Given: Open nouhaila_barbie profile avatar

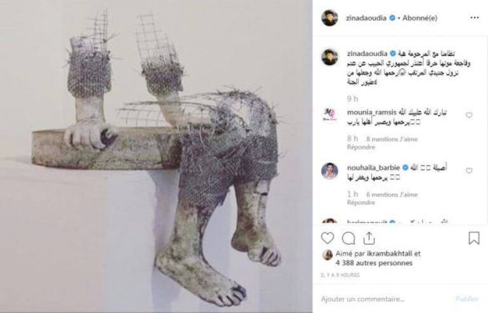Looking at the screenshot, I should click(x=329, y=171).
